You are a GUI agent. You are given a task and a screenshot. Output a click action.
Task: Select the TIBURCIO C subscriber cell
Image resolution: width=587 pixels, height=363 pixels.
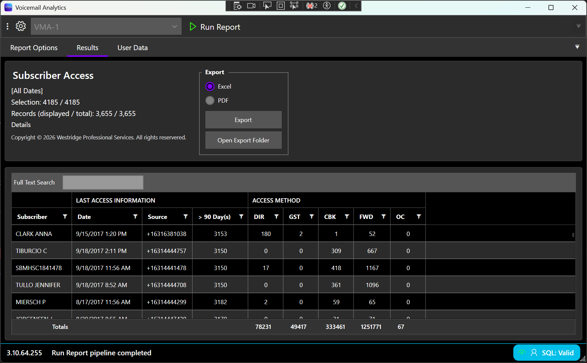click(x=42, y=251)
